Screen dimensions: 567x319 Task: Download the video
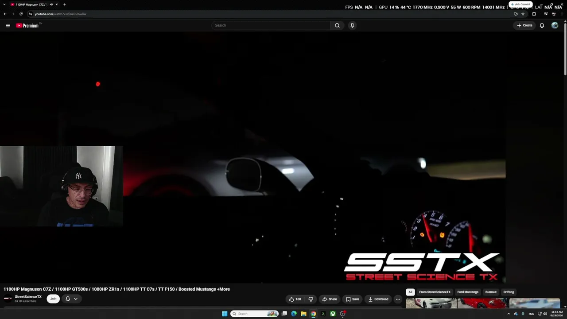378,299
